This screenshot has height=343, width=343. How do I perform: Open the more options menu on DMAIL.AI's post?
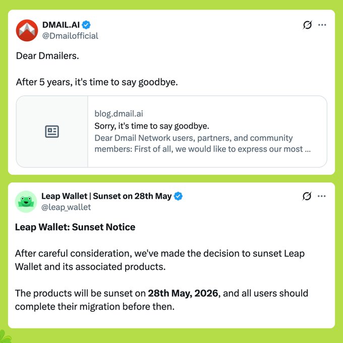tap(322, 25)
